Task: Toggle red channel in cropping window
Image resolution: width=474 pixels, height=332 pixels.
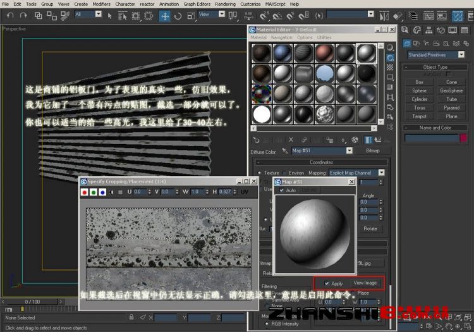Action: pyautogui.click(x=85, y=192)
